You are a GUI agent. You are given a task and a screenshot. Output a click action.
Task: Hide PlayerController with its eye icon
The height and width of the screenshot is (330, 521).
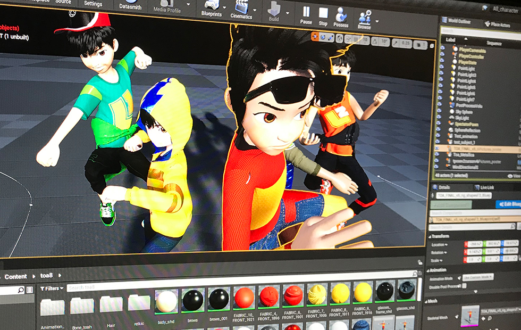click(x=442, y=54)
